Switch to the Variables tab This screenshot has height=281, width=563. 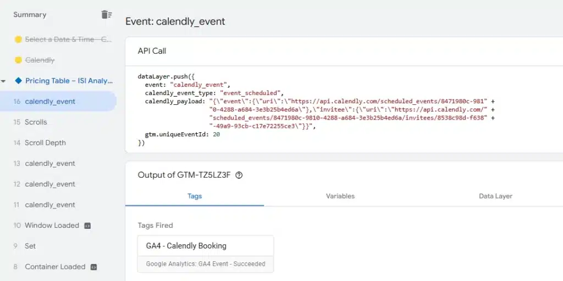pyautogui.click(x=340, y=196)
